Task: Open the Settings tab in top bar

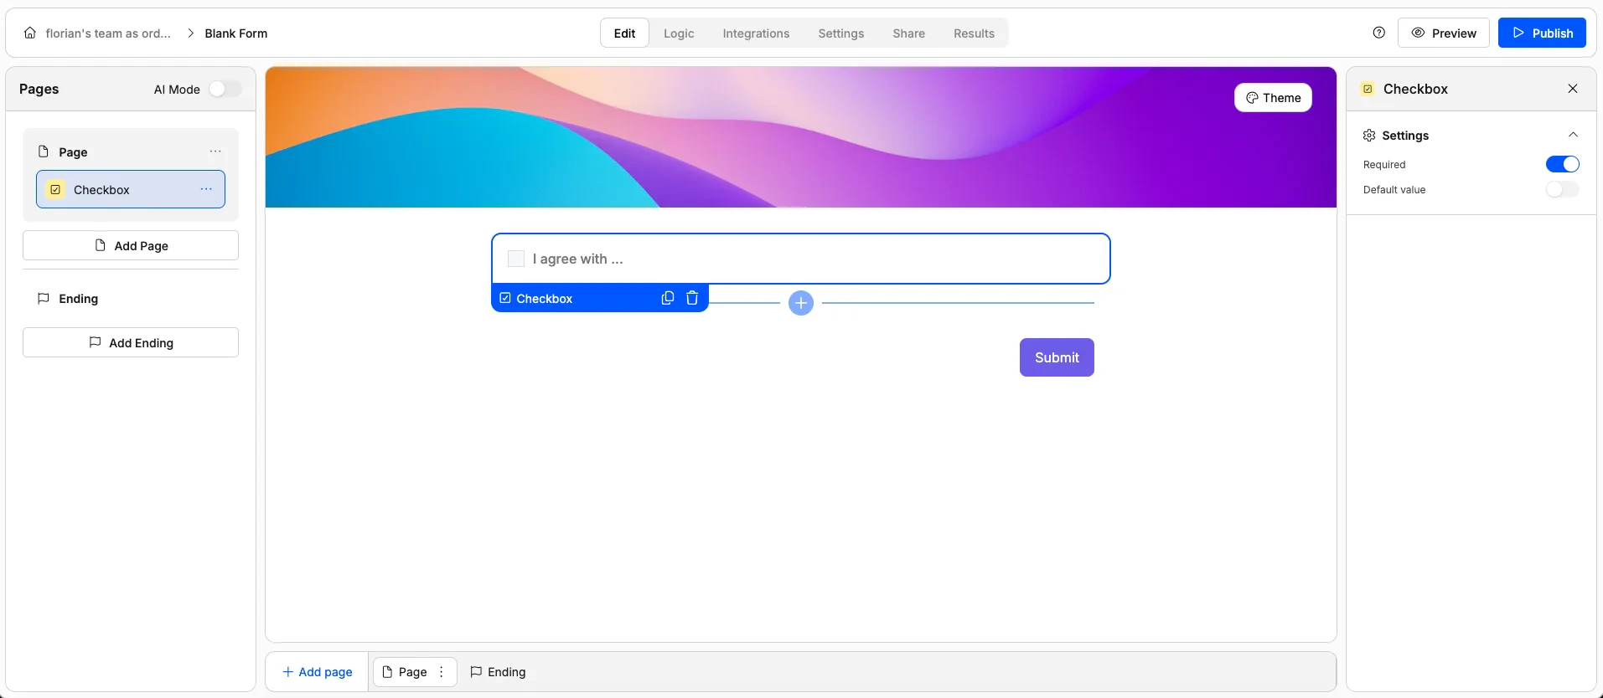Action: click(x=840, y=33)
